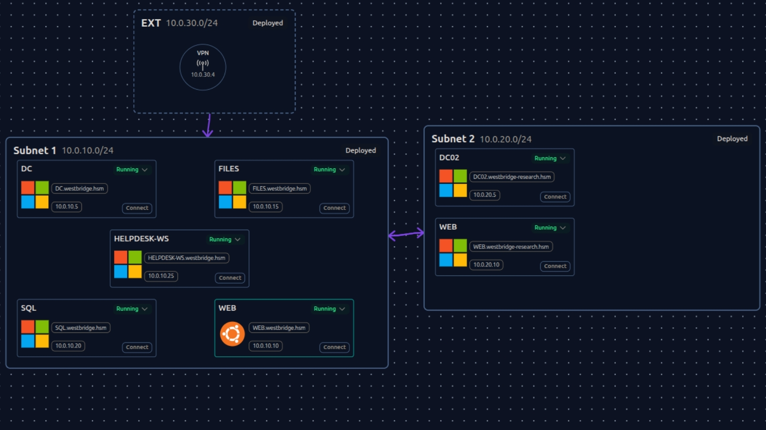
Task: Click the Ubuntu logo on WEB.westbridge.hsm card
Action: point(232,334)
